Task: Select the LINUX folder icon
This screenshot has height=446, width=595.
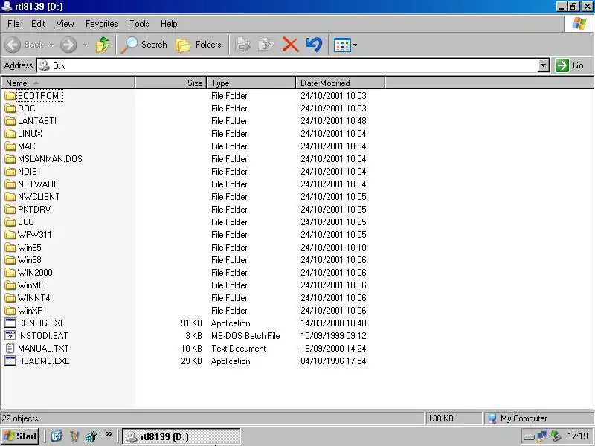Action: 10,134
